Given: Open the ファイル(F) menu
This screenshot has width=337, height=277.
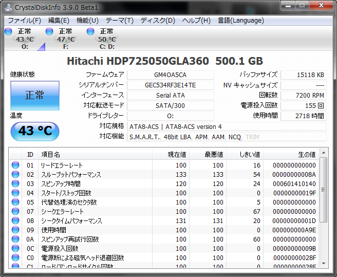Looking at the screenshot, I should [25, 21].
